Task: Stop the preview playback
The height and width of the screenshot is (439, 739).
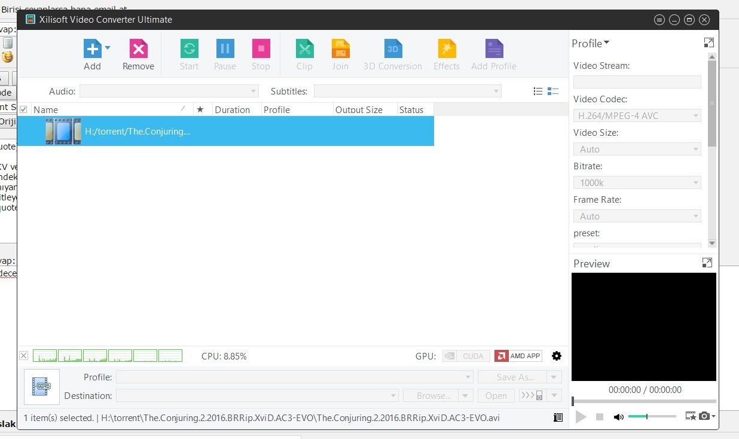Action: (600, 417)
